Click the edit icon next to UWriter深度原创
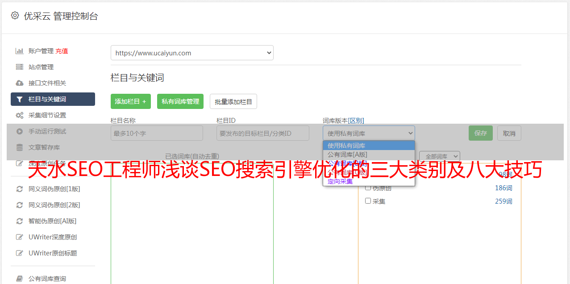This screenshot has height=284, width=570. (19, 237)
